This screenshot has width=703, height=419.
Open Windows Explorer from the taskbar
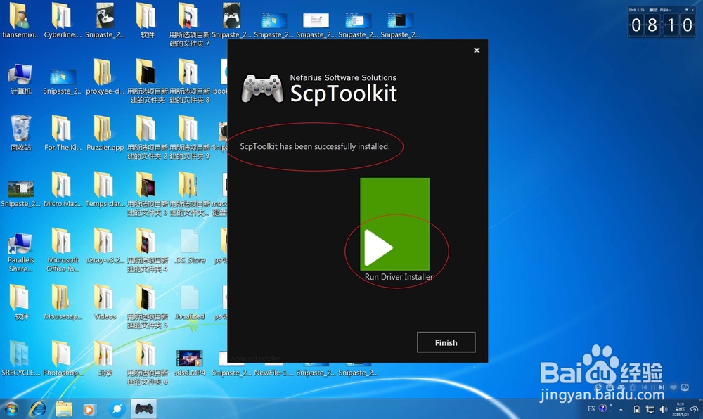64,408
